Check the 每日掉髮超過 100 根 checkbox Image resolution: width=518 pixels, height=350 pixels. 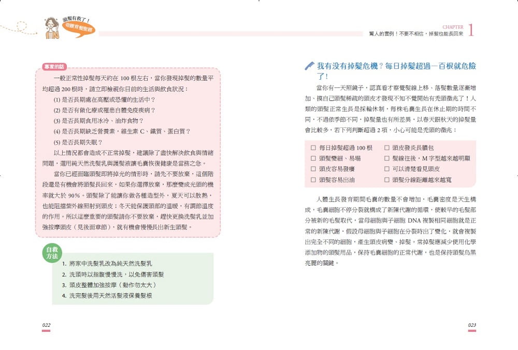pyautogui.click(x=313, y=148)
